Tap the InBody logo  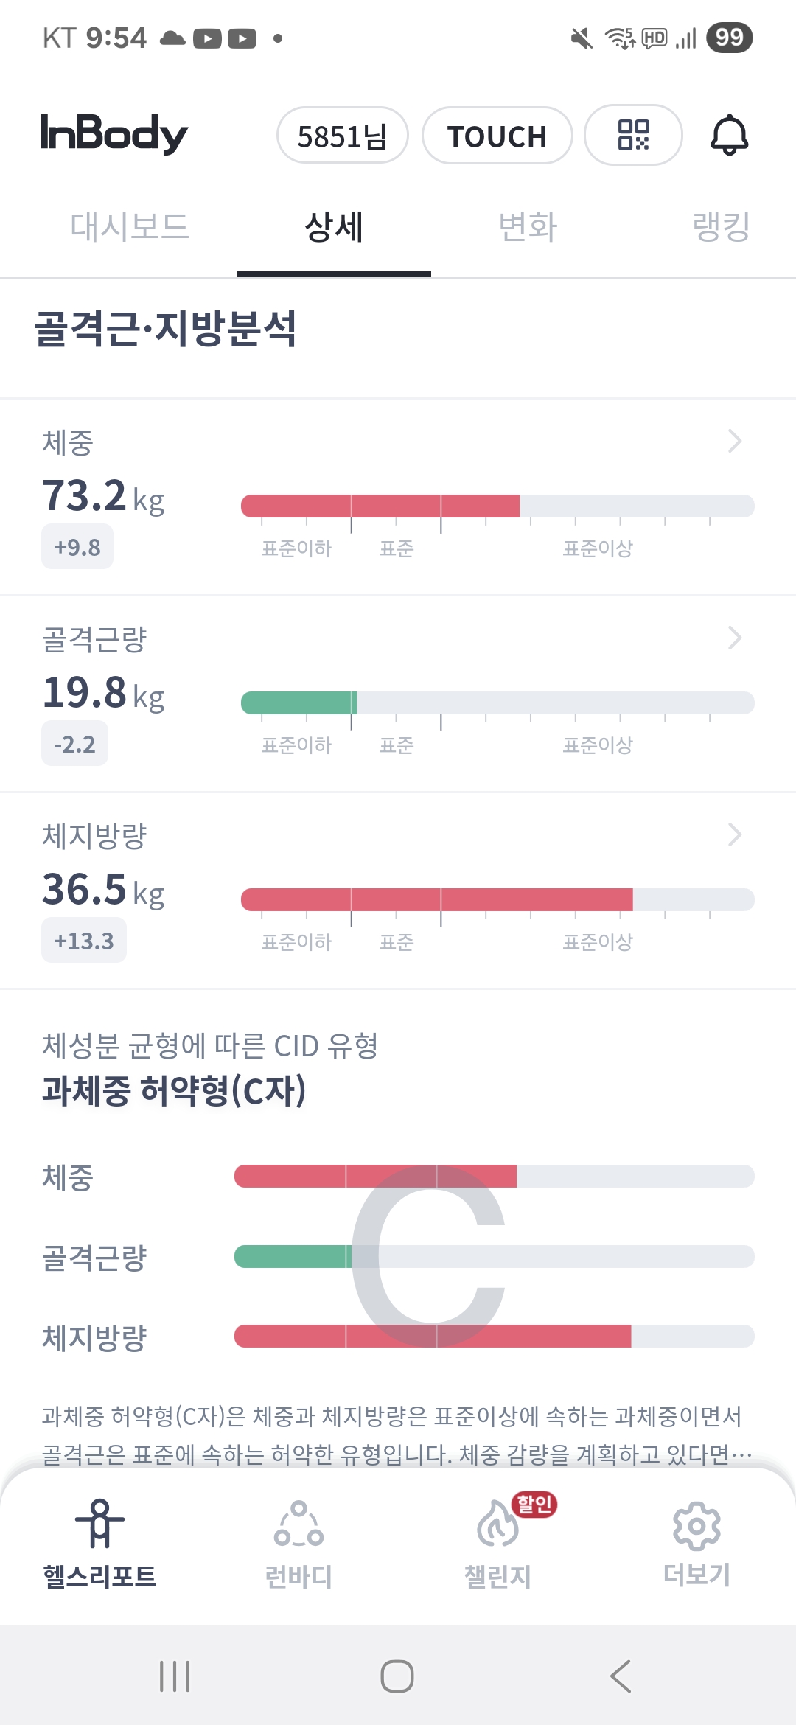click(x=114, y=133)
